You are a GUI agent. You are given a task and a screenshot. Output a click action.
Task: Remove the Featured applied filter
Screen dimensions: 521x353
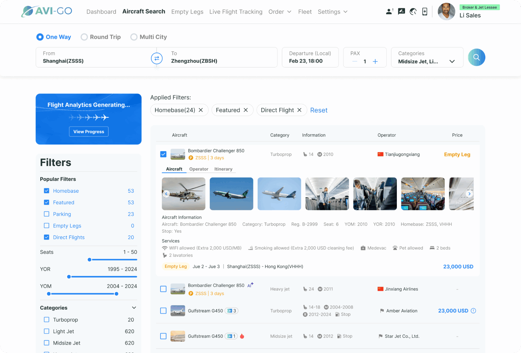[x=246, y=110]
